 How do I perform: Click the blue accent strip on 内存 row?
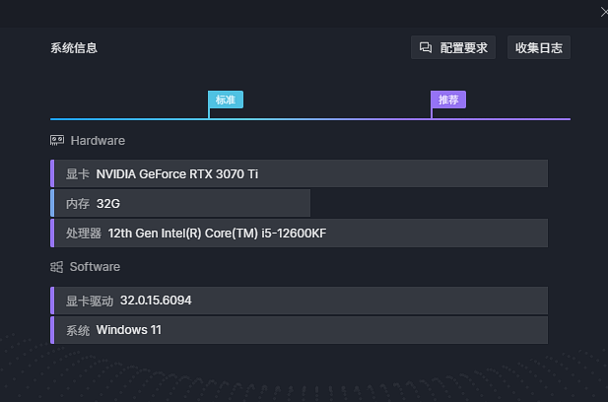point(52,203)
